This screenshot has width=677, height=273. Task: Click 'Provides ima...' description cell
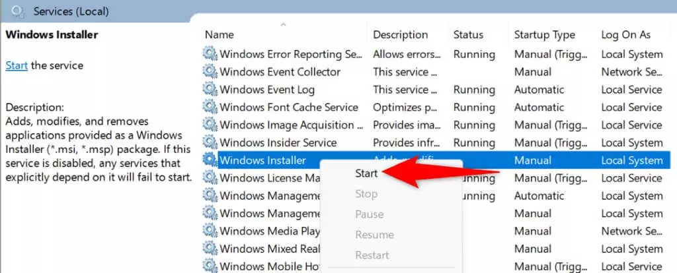(407, 125)
